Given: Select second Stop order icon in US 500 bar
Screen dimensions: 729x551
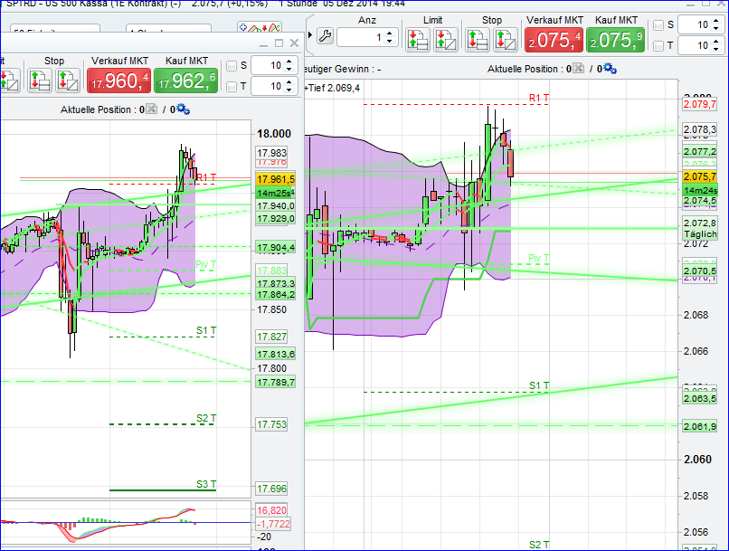Looking at the screenshot, I should (x=506, y=40).
